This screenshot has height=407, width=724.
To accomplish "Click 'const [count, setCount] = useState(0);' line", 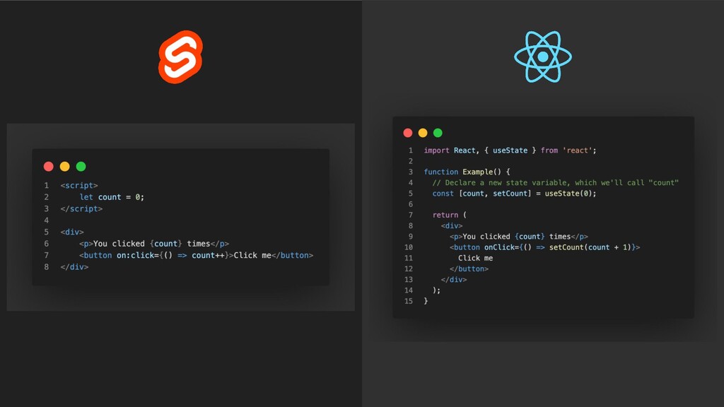I will [x=515, y=194].
